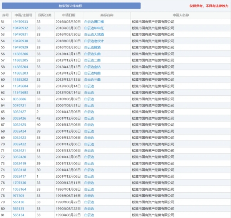Image resolution: width=231 pixels, height=218 pixels.
Task: Click the 白云边头曲 trademark name
Action: point(93,54)
